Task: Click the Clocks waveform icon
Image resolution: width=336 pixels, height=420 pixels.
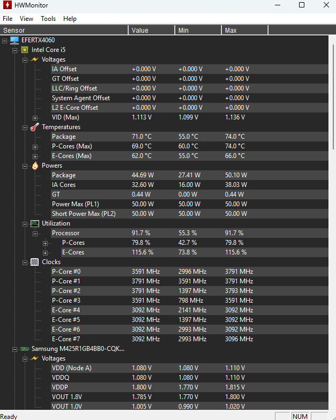Action: [34, 262]
